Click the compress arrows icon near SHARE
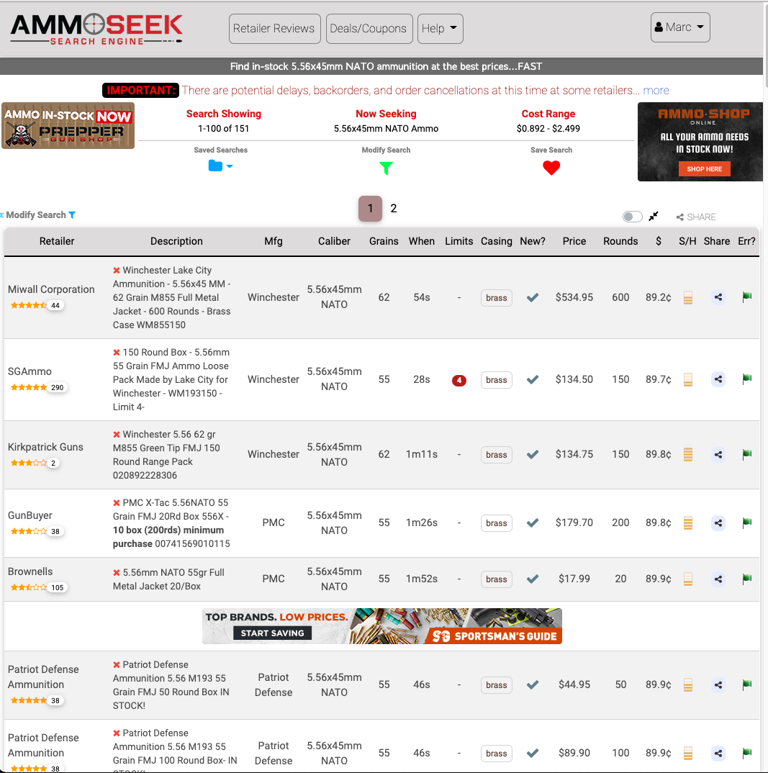Screen dimensions: 768x773 pos(654,217)
